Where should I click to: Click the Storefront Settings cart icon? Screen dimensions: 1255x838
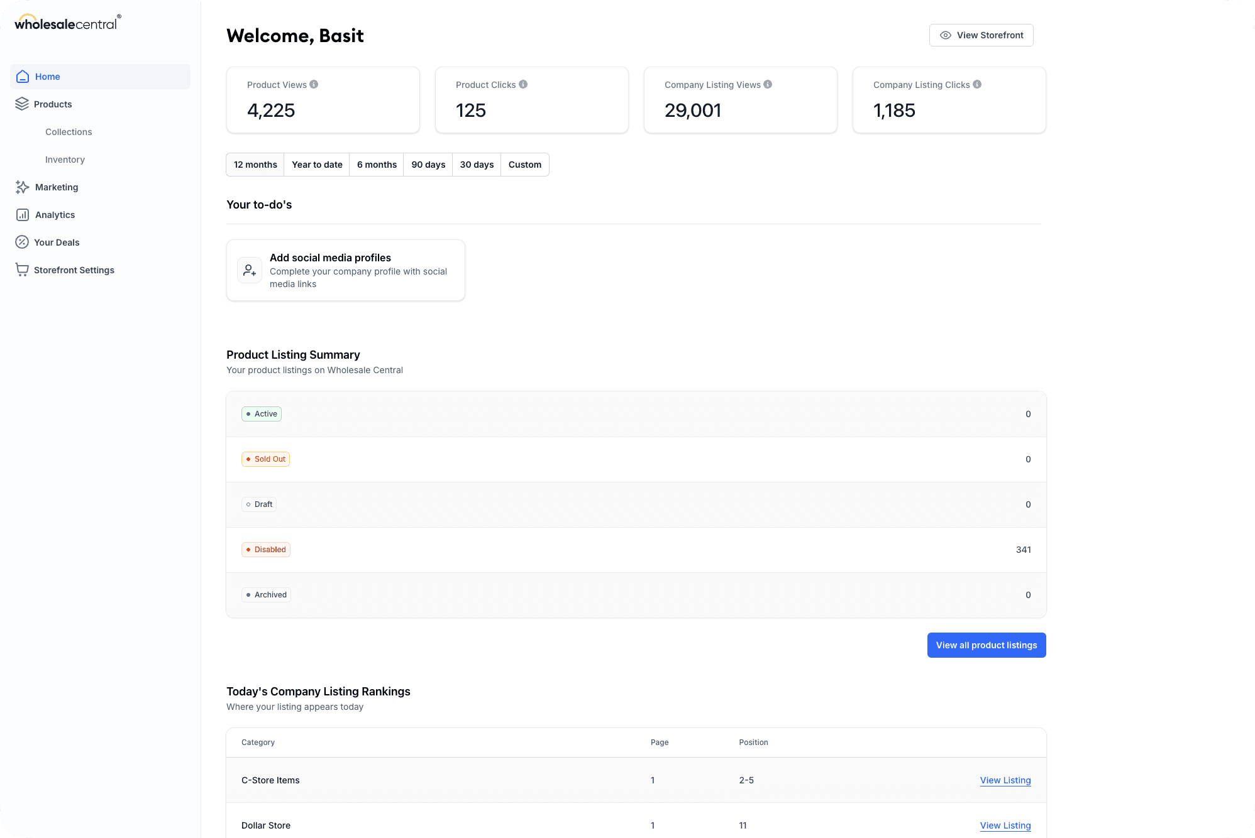tap(22, 270)
